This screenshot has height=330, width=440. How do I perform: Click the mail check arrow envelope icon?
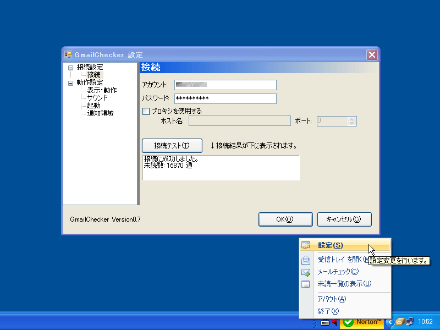[x=306, y=272]
